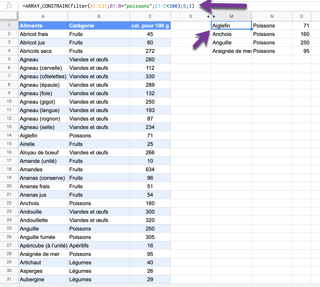Select cell 'Andouillette'
The image size is (320, 287).
(43, 220)
